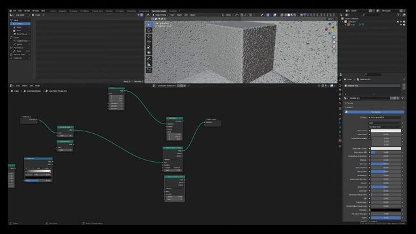
Task: Select Face Corner domain in spreadsheet
Action: tap(21, 34)
